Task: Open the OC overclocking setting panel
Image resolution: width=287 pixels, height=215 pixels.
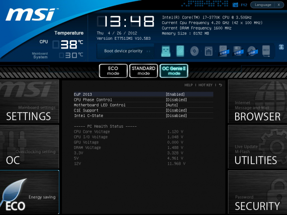Action: pyautogui.click(x=30, y=147)
